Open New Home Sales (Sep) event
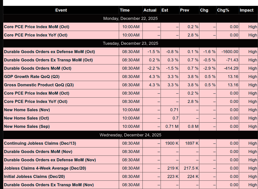Image resolution: width=258 pixels, height=189 pixels. click(27, 126)
